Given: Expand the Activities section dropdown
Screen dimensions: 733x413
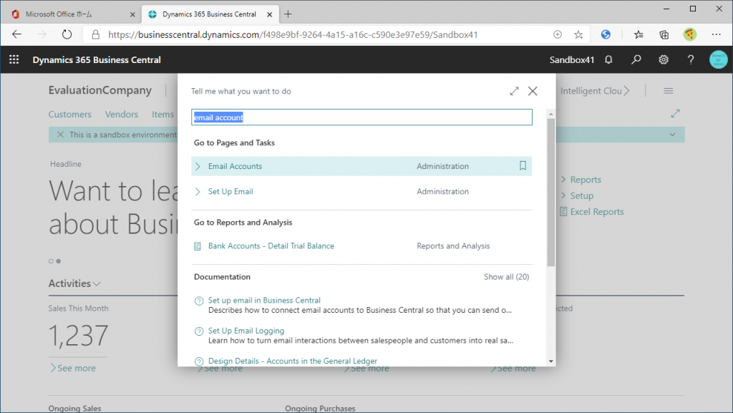Looking at the screenshot, I should [x=97, y=284].
